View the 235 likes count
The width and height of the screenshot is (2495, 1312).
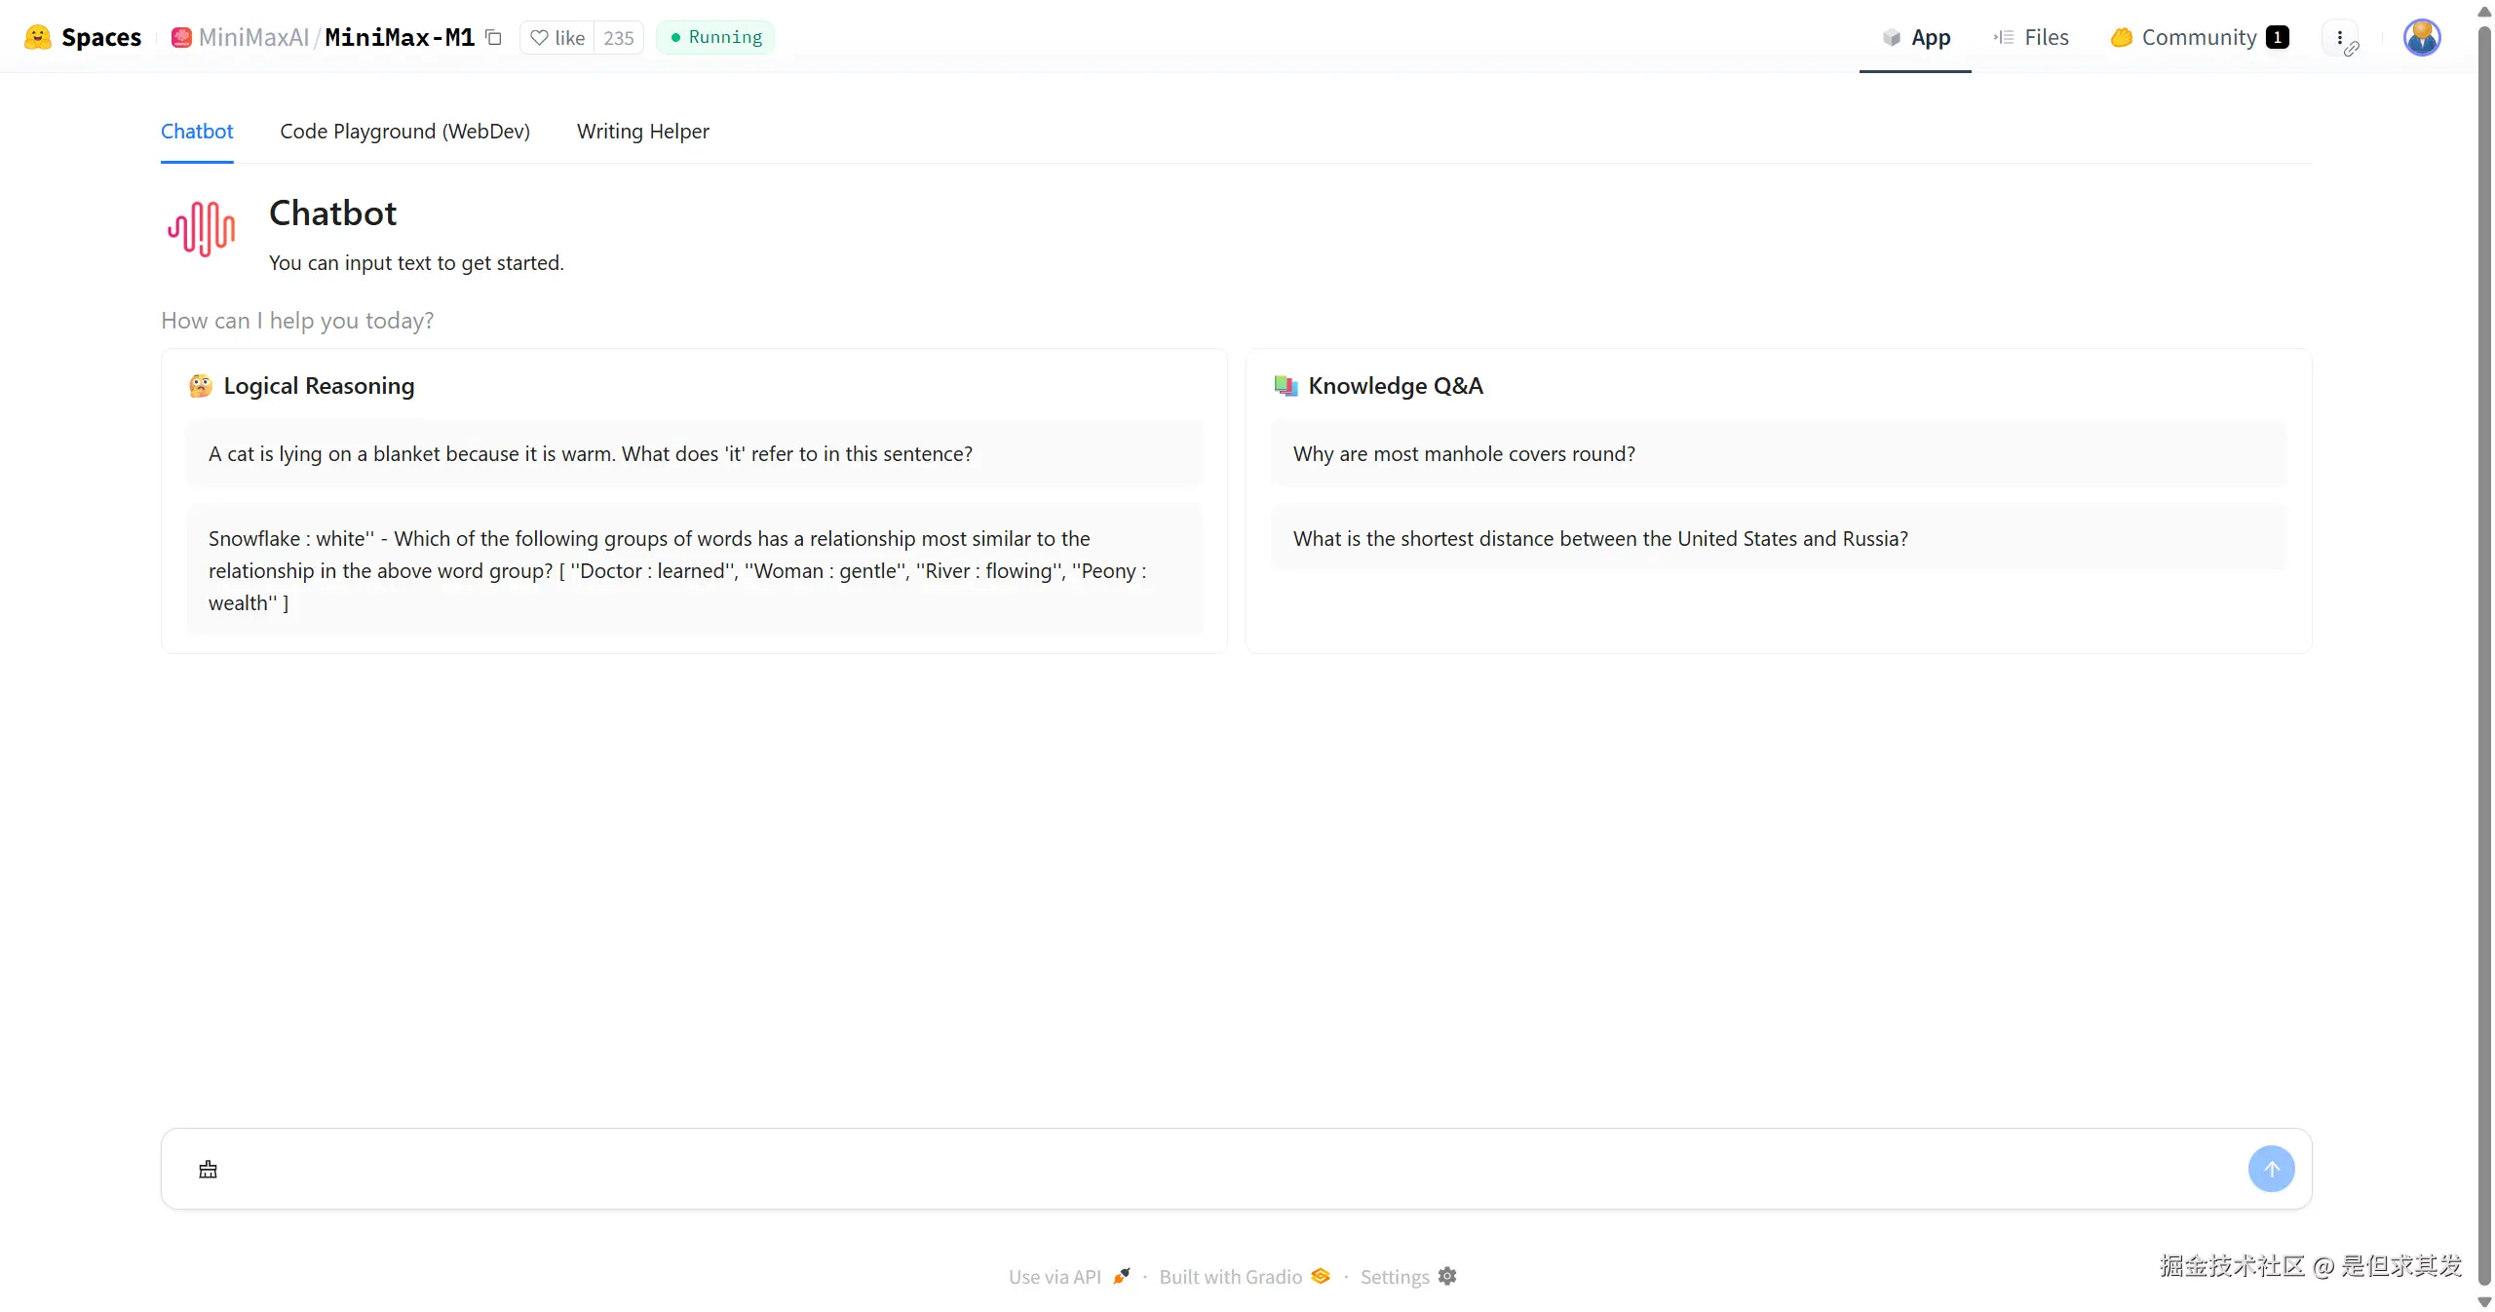tap(619, 37)
